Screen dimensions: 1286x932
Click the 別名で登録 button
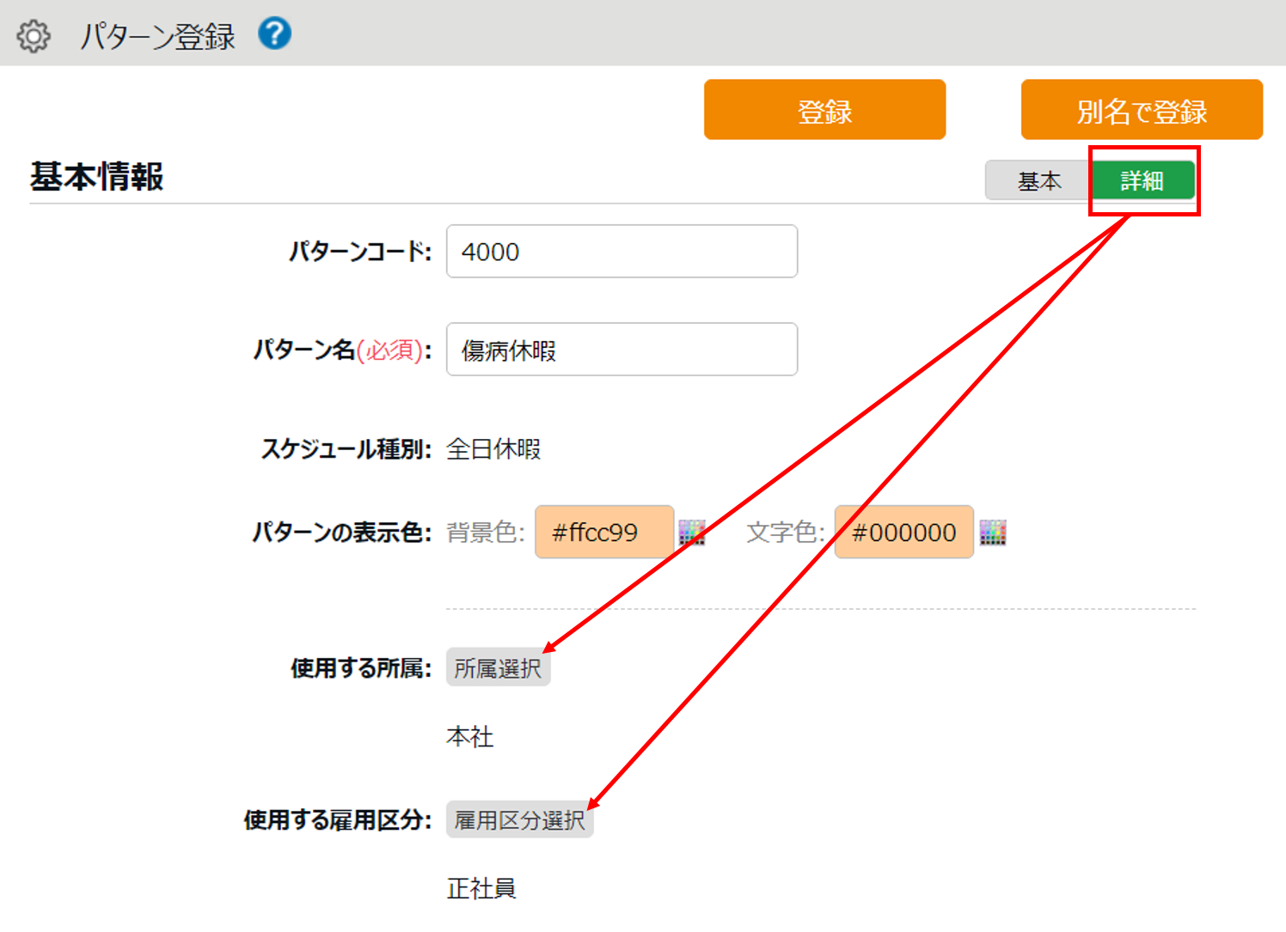(1142, 110)
